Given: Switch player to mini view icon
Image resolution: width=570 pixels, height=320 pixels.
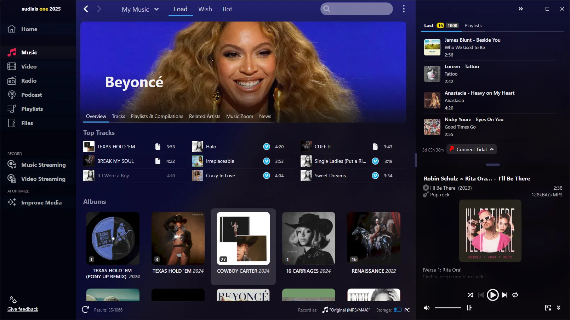Looking at the screenshot, I should (x=548, y=308).
